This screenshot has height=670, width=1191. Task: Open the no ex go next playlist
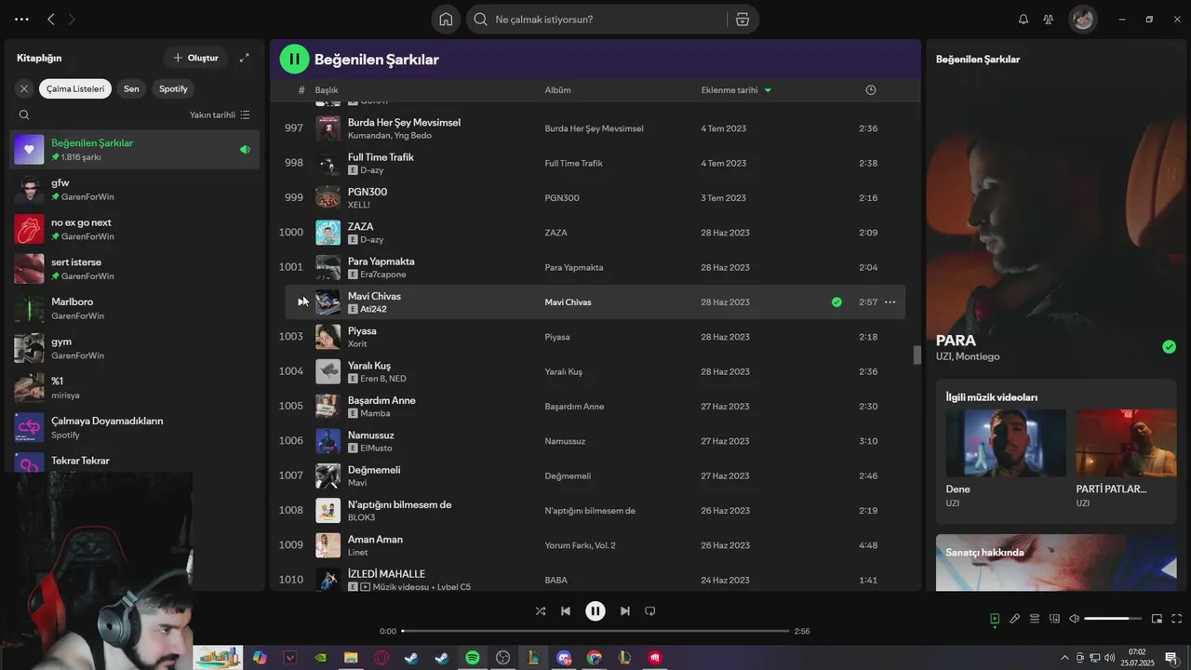135,229
